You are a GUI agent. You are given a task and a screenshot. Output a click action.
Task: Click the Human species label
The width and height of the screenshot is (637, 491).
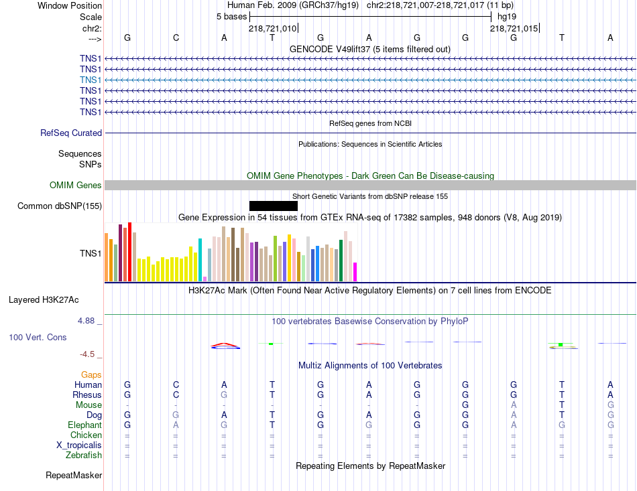[x=88, y=384]
